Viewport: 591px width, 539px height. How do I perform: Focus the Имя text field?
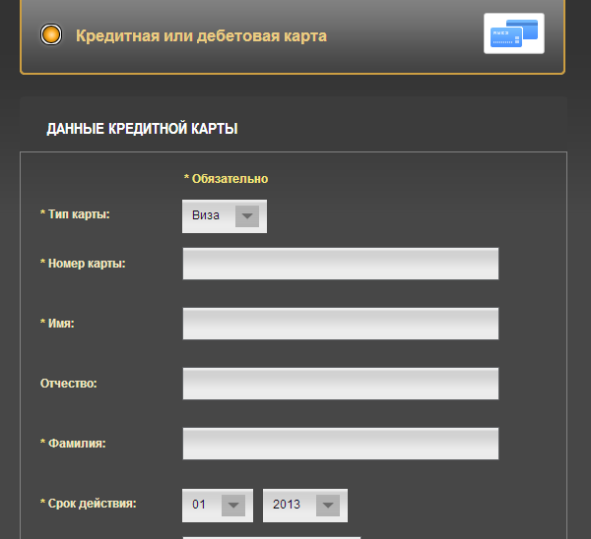tap(341, 324)
